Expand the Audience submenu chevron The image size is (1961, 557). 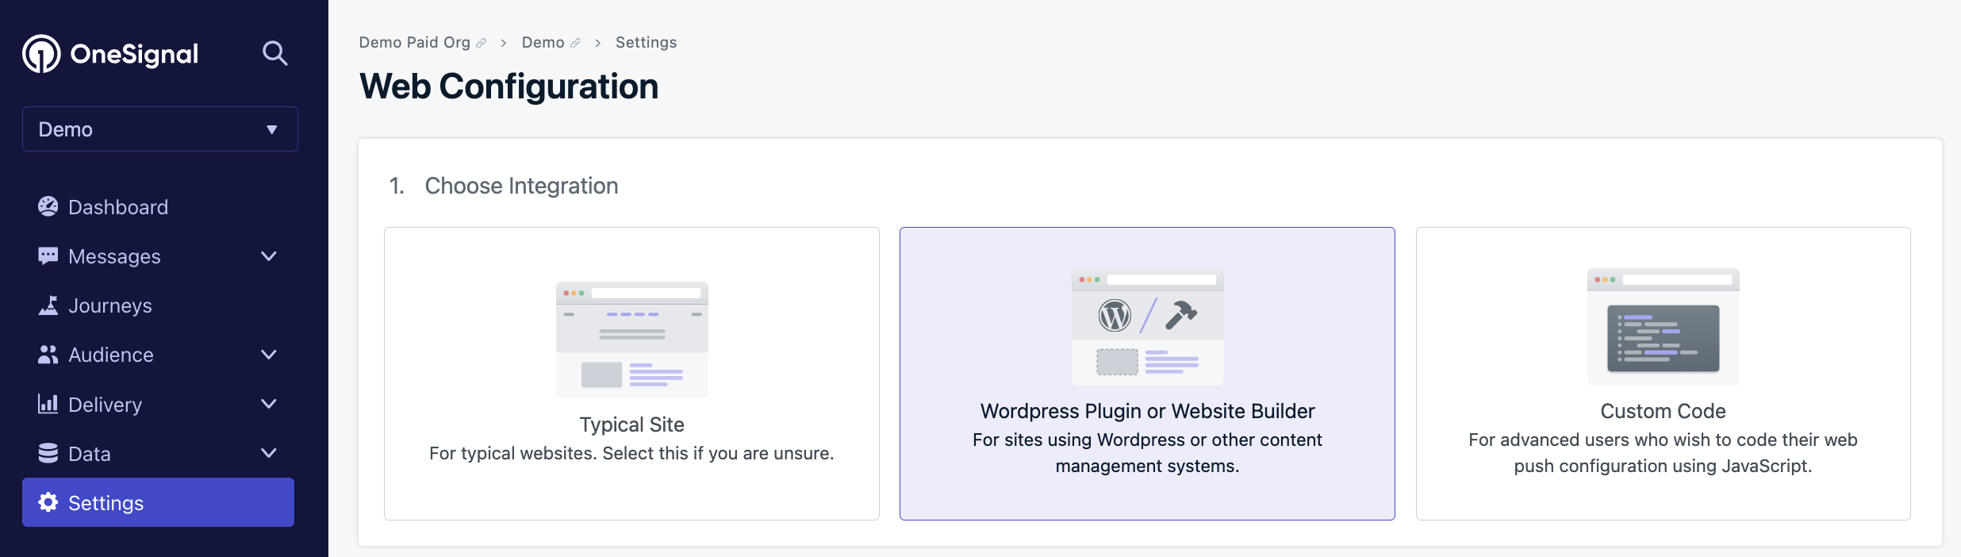click(x=269, y=355)
